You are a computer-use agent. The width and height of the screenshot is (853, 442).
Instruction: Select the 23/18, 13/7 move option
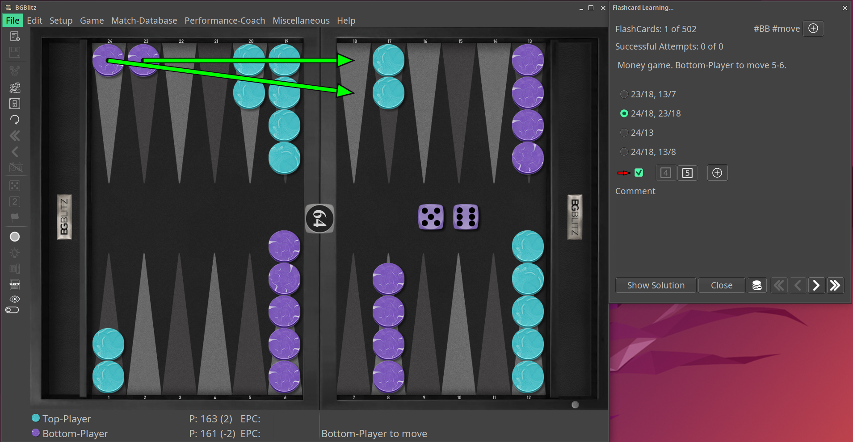tap(624, 94)
